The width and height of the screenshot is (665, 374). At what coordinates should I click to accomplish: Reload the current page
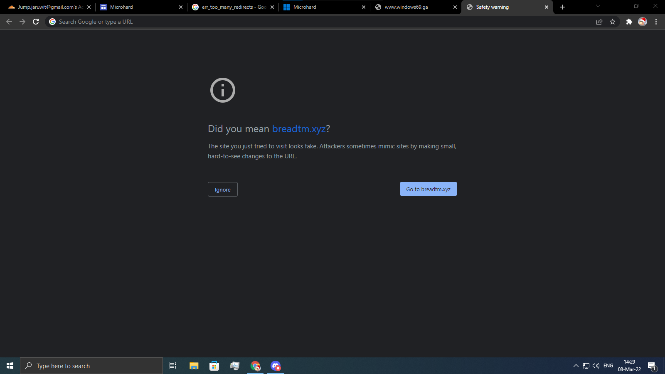click(36, 22)
